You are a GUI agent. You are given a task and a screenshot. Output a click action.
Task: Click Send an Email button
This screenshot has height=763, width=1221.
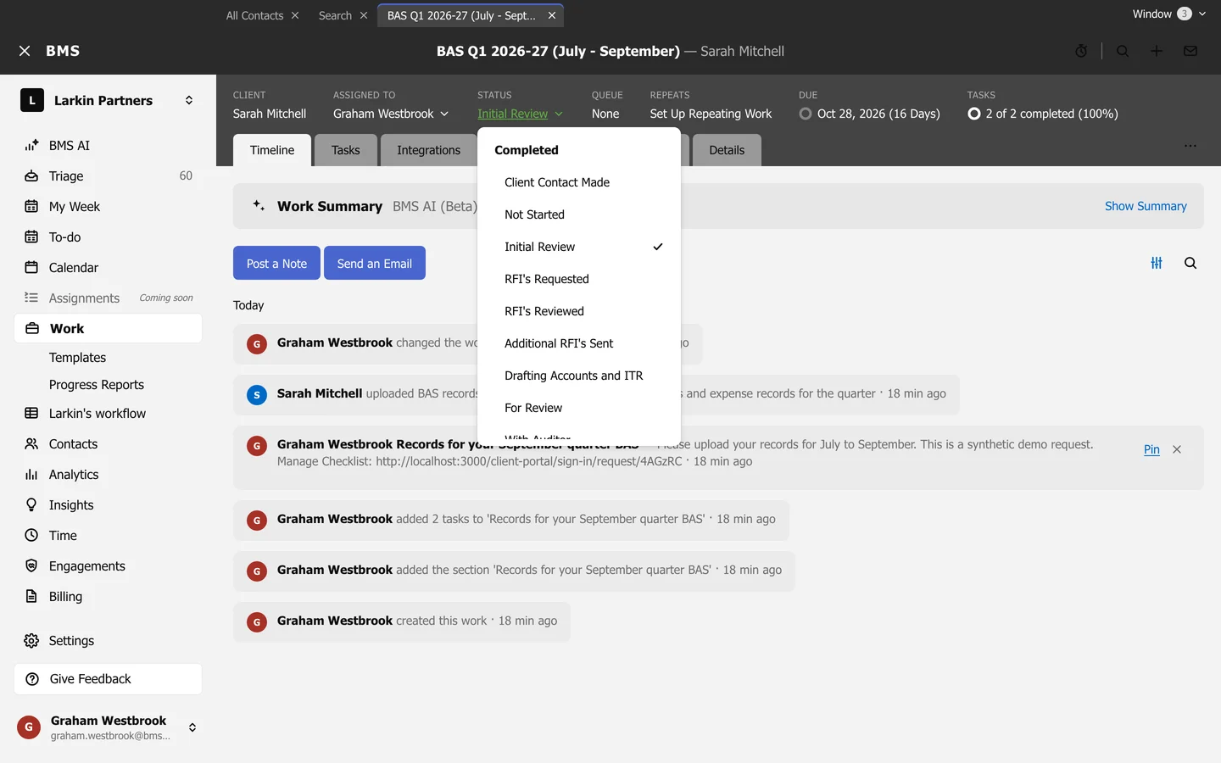click(375, 263)
